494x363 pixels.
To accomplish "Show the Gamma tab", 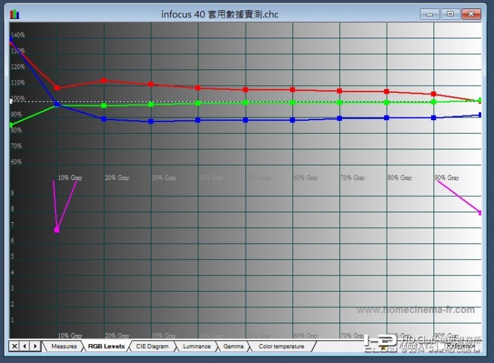I will click(x=233, y=346).
